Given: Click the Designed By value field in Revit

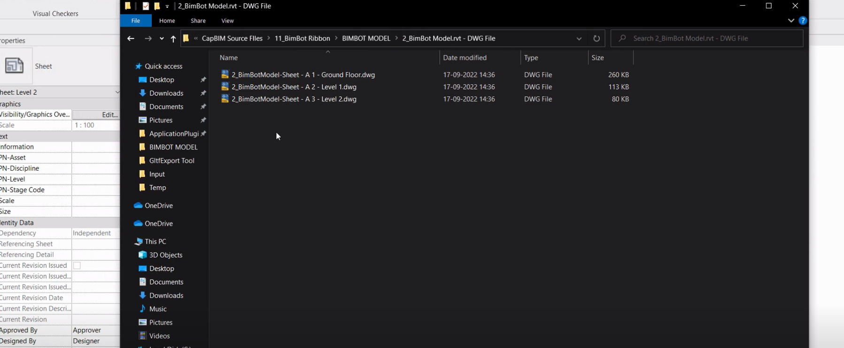Looking at the screenshot, I should point(96,341).
